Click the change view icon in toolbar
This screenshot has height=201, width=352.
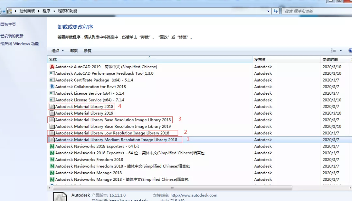point(333,51)
